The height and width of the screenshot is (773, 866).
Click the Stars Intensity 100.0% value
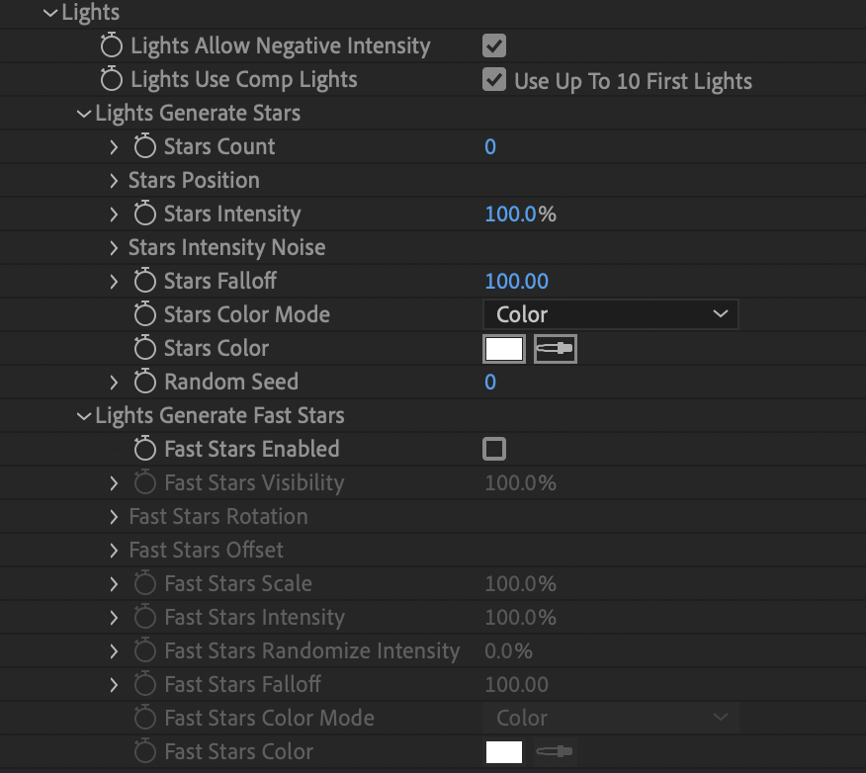(520, 215)
